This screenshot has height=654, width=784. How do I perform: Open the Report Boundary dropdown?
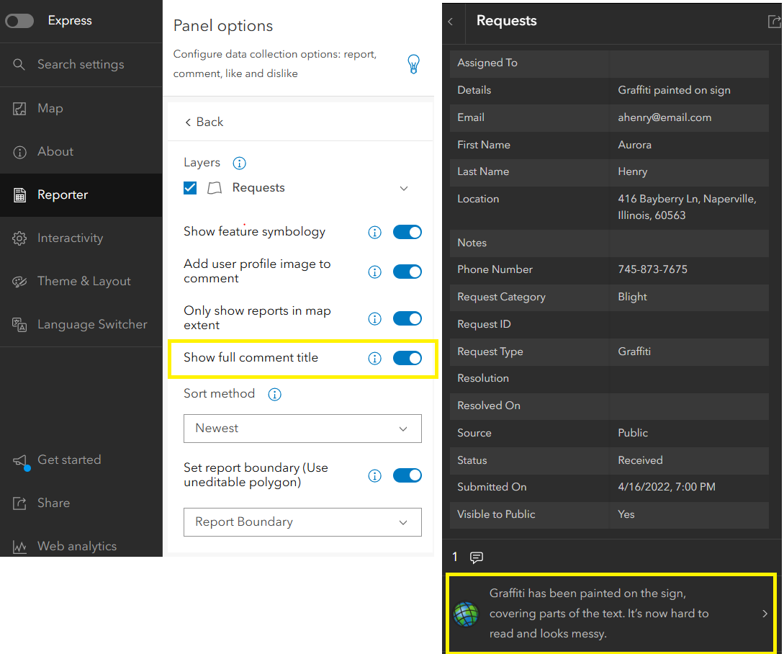[302, 522]
